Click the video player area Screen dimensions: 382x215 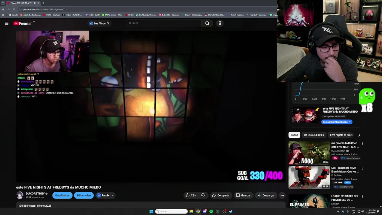[151, 106]
